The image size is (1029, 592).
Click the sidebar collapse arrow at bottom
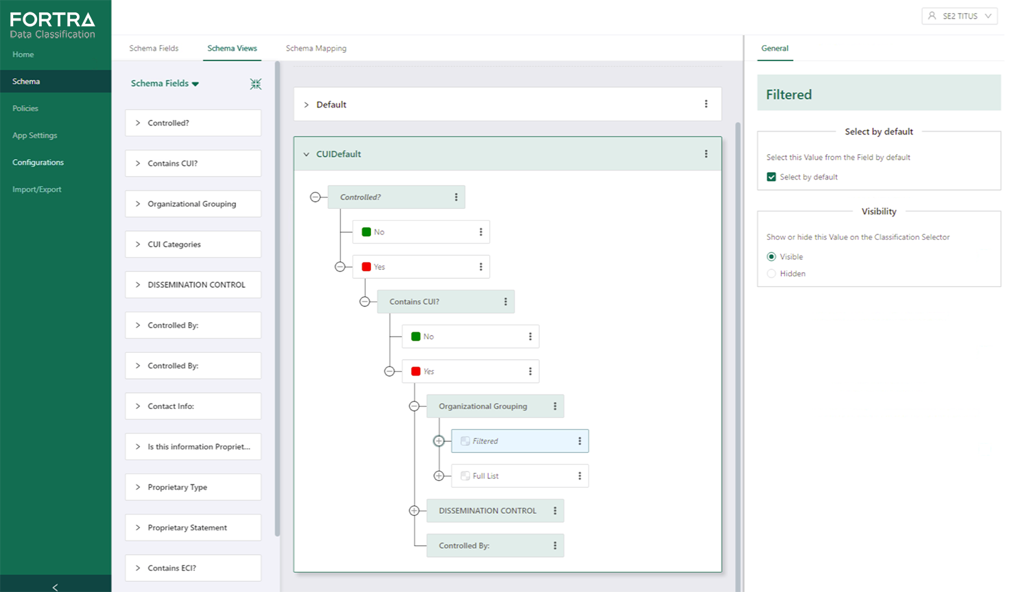pos(55,587)
